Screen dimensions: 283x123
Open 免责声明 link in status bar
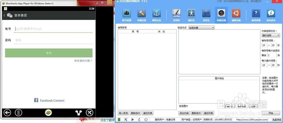click(277, 120)
